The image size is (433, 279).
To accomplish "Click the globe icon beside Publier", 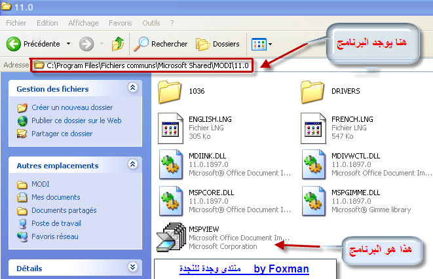I will click(x=22, y=121).
